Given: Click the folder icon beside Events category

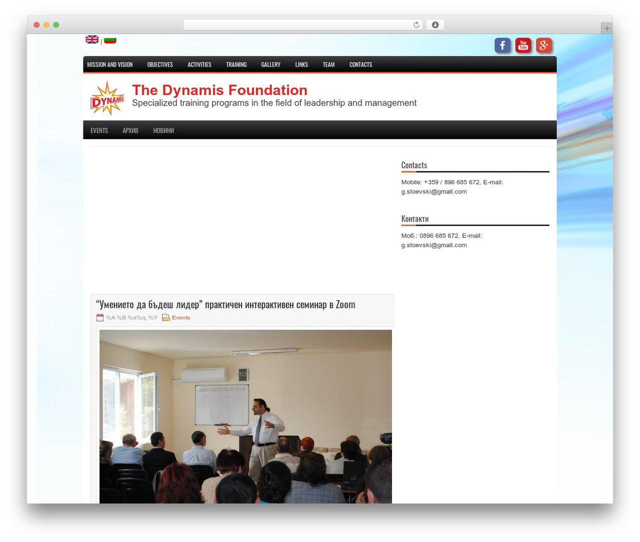Looking at the screenshot, I should pyautogui.click(x=166, y=317).
